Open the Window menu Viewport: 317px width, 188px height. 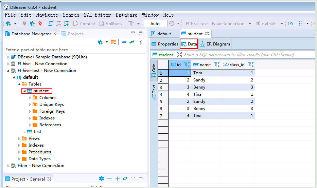coord(151,15)
